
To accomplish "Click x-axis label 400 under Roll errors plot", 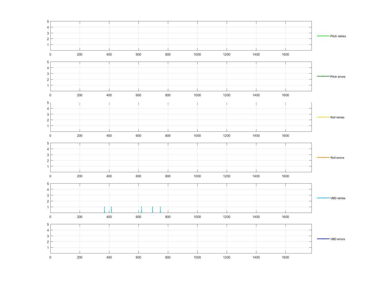I will [x=109, y=176].
